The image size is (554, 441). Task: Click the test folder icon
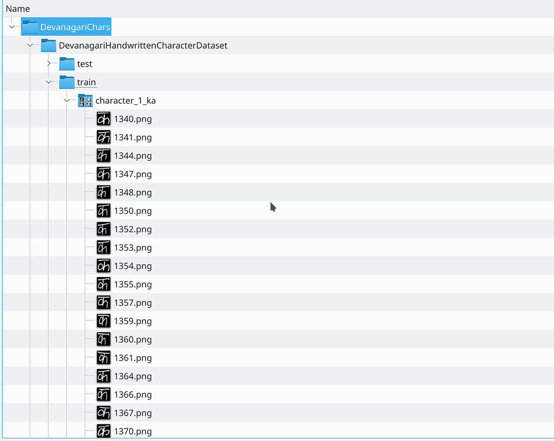(x=67, y=63)
